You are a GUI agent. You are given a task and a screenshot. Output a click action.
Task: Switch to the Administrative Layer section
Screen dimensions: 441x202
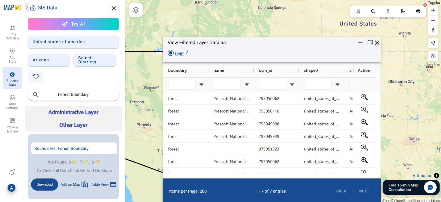73,112
